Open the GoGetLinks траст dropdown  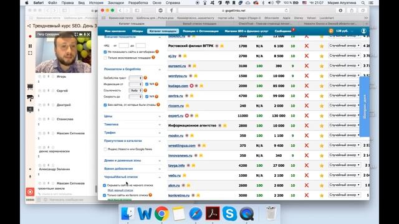[135, 78]
